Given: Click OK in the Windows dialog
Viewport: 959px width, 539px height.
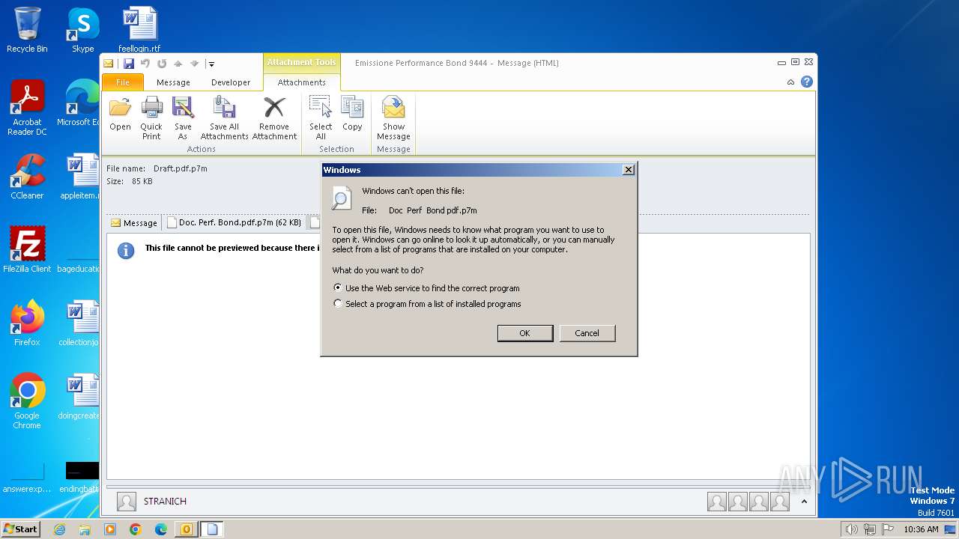Looking at the screenshot, I should (x=524, y=333).
